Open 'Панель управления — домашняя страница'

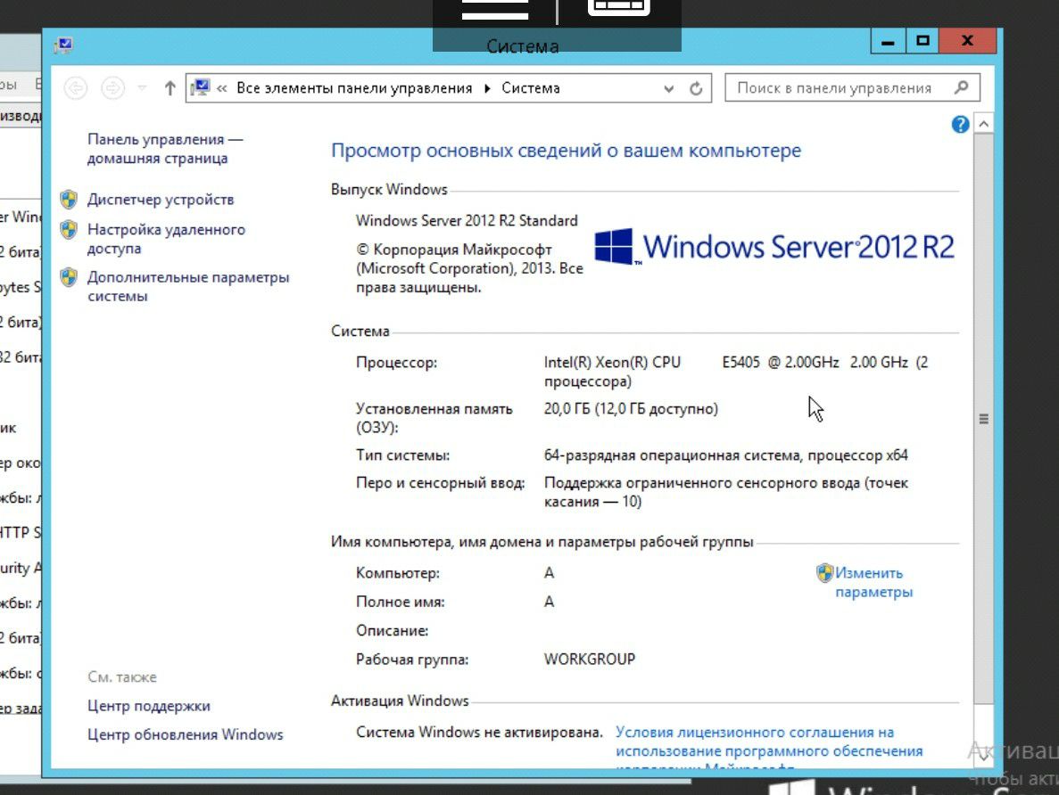coord(165,149)
